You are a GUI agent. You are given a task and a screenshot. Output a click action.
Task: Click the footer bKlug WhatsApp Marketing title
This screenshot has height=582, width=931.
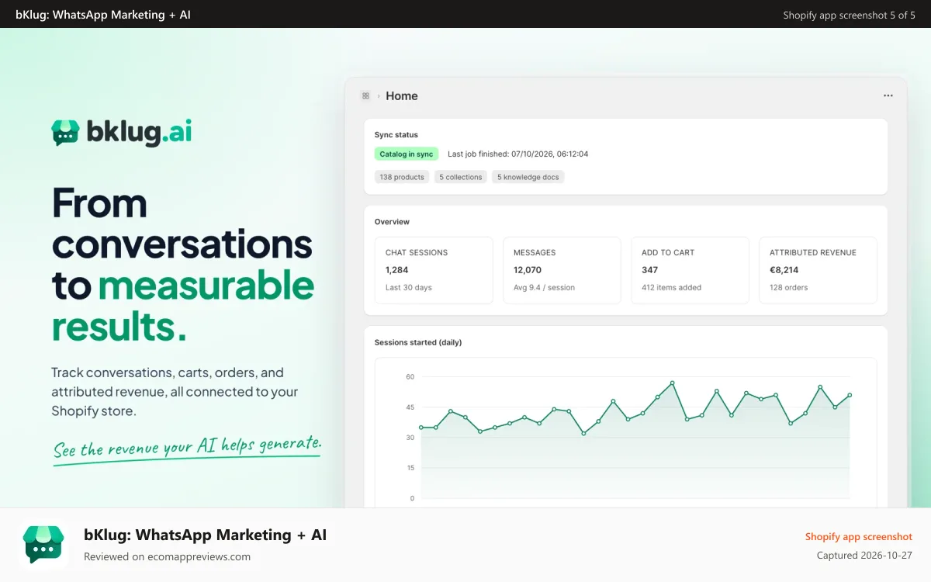[206, 535]
